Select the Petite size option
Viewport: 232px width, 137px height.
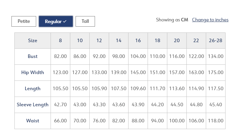(x=24, y=21)
